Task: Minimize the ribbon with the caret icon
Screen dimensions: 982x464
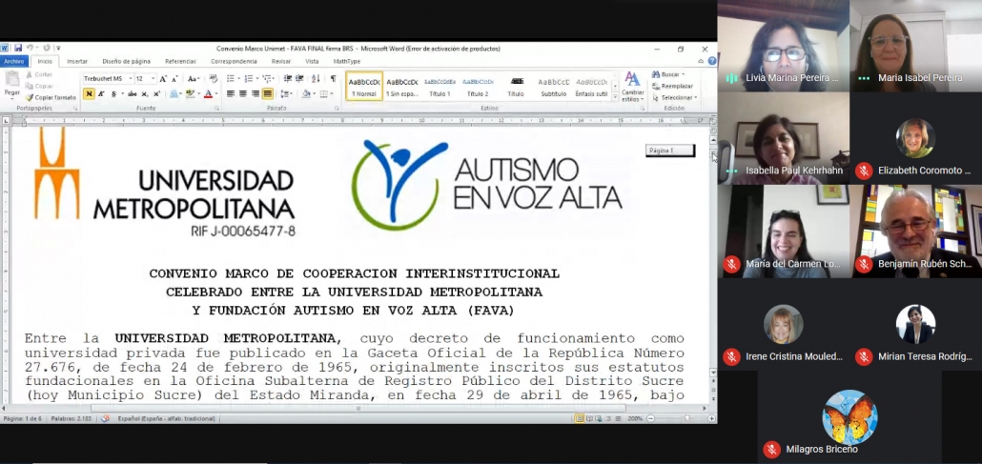Action: click(x=701, y=61)
